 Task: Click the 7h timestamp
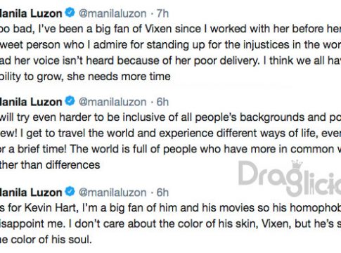click(162, 13)
